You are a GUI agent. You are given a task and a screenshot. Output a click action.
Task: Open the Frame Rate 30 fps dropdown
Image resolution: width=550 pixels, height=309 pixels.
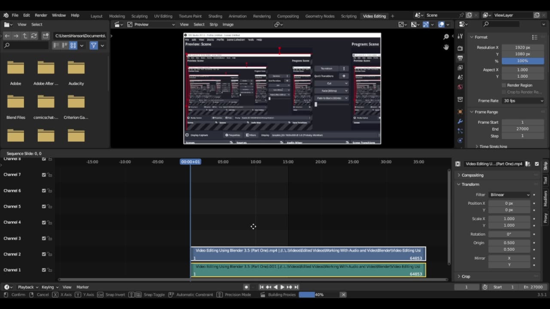[523, 100]
